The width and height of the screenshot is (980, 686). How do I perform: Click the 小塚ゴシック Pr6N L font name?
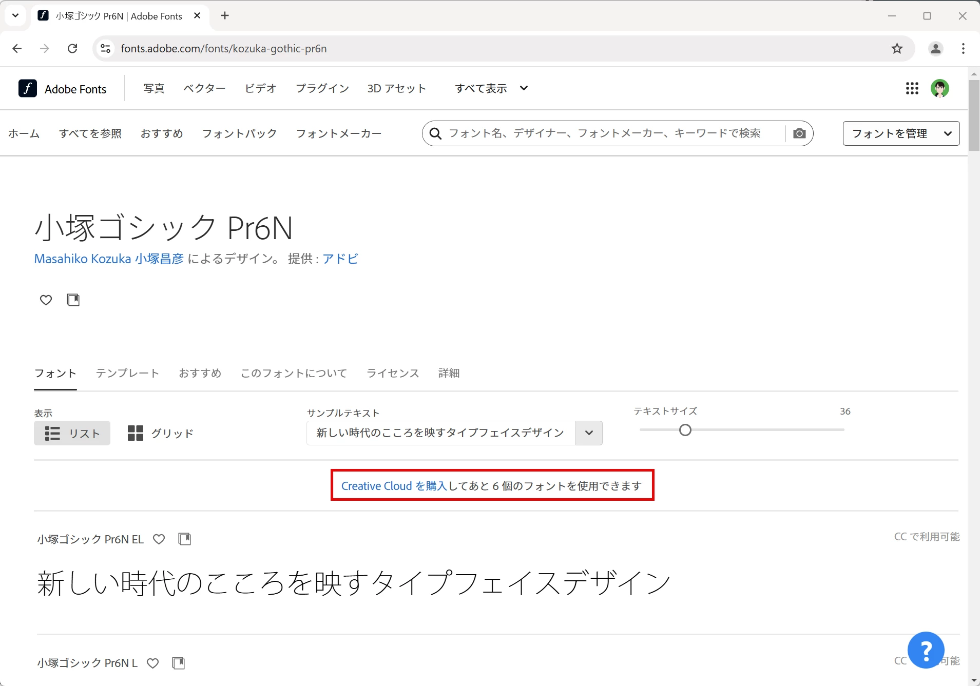pos(87,663)
